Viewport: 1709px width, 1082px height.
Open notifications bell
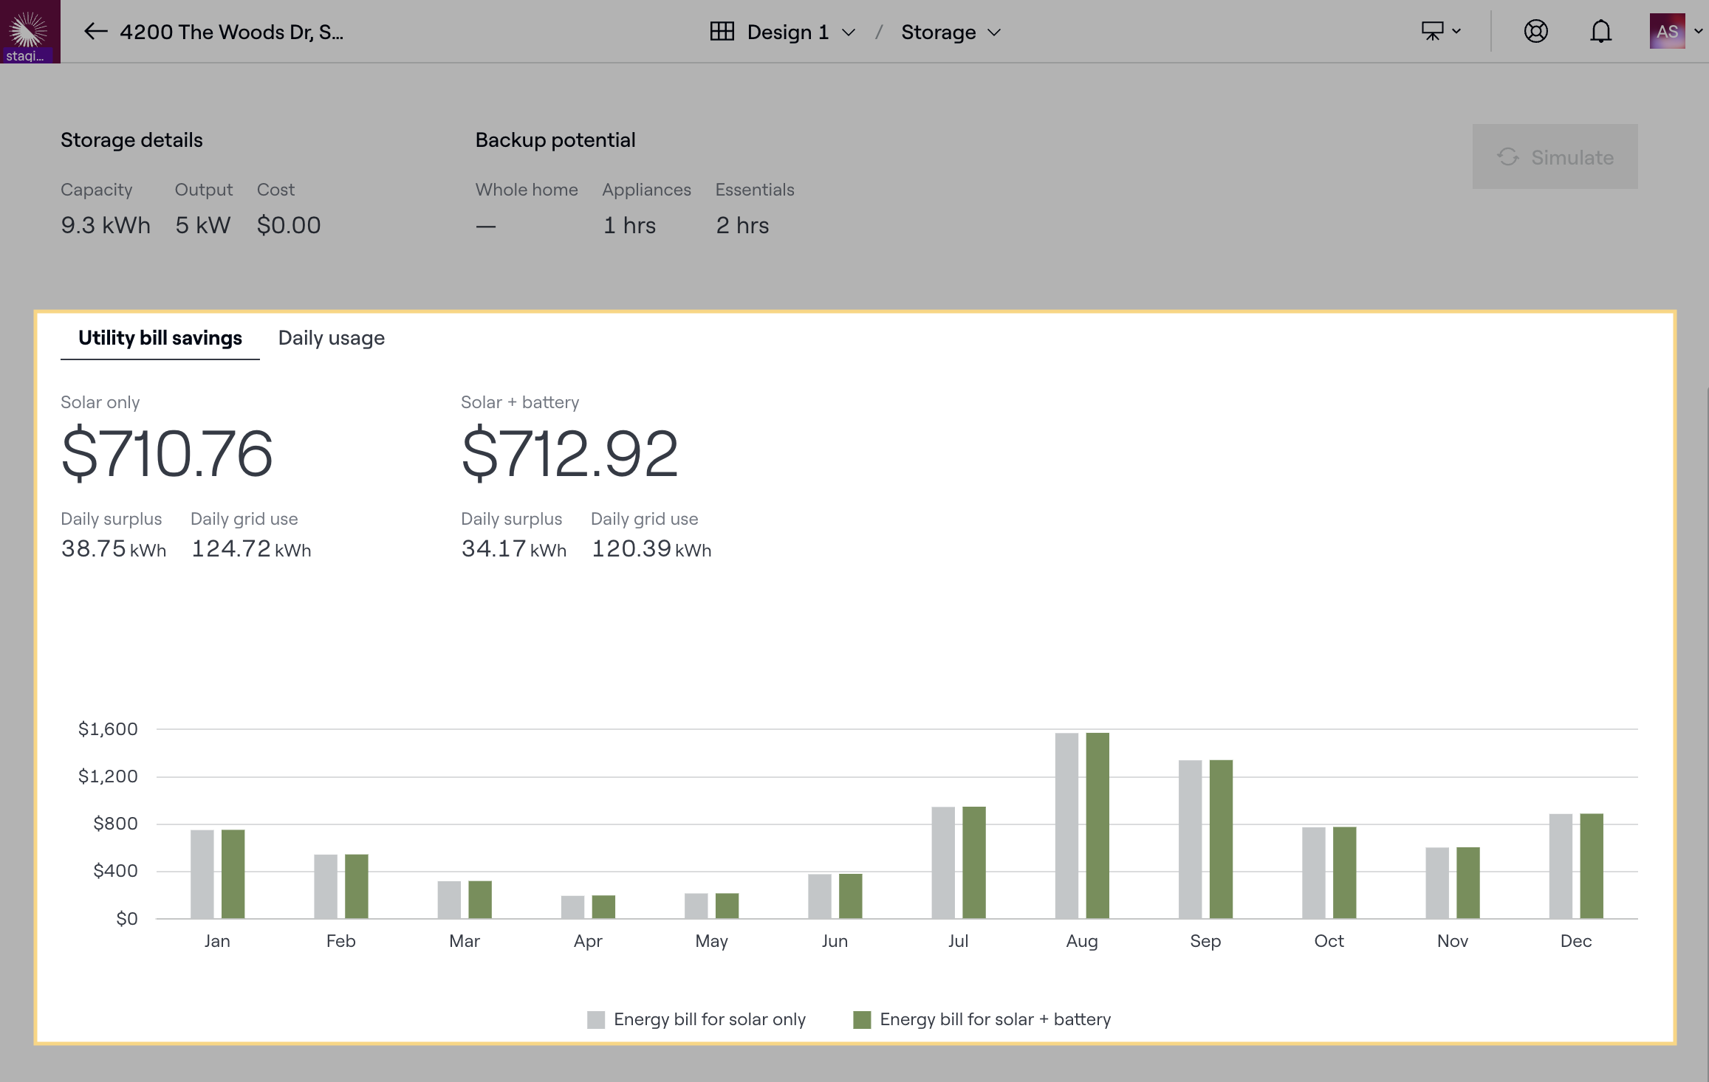pos(1600,32)
